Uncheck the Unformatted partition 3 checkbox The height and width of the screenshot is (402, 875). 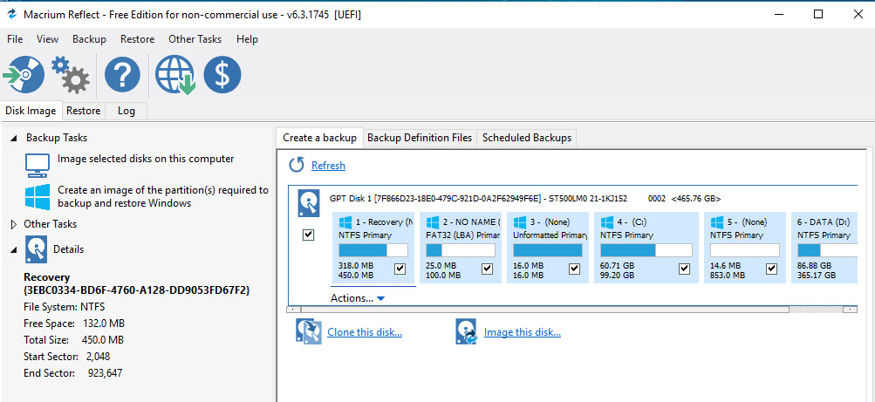[574, 269]
